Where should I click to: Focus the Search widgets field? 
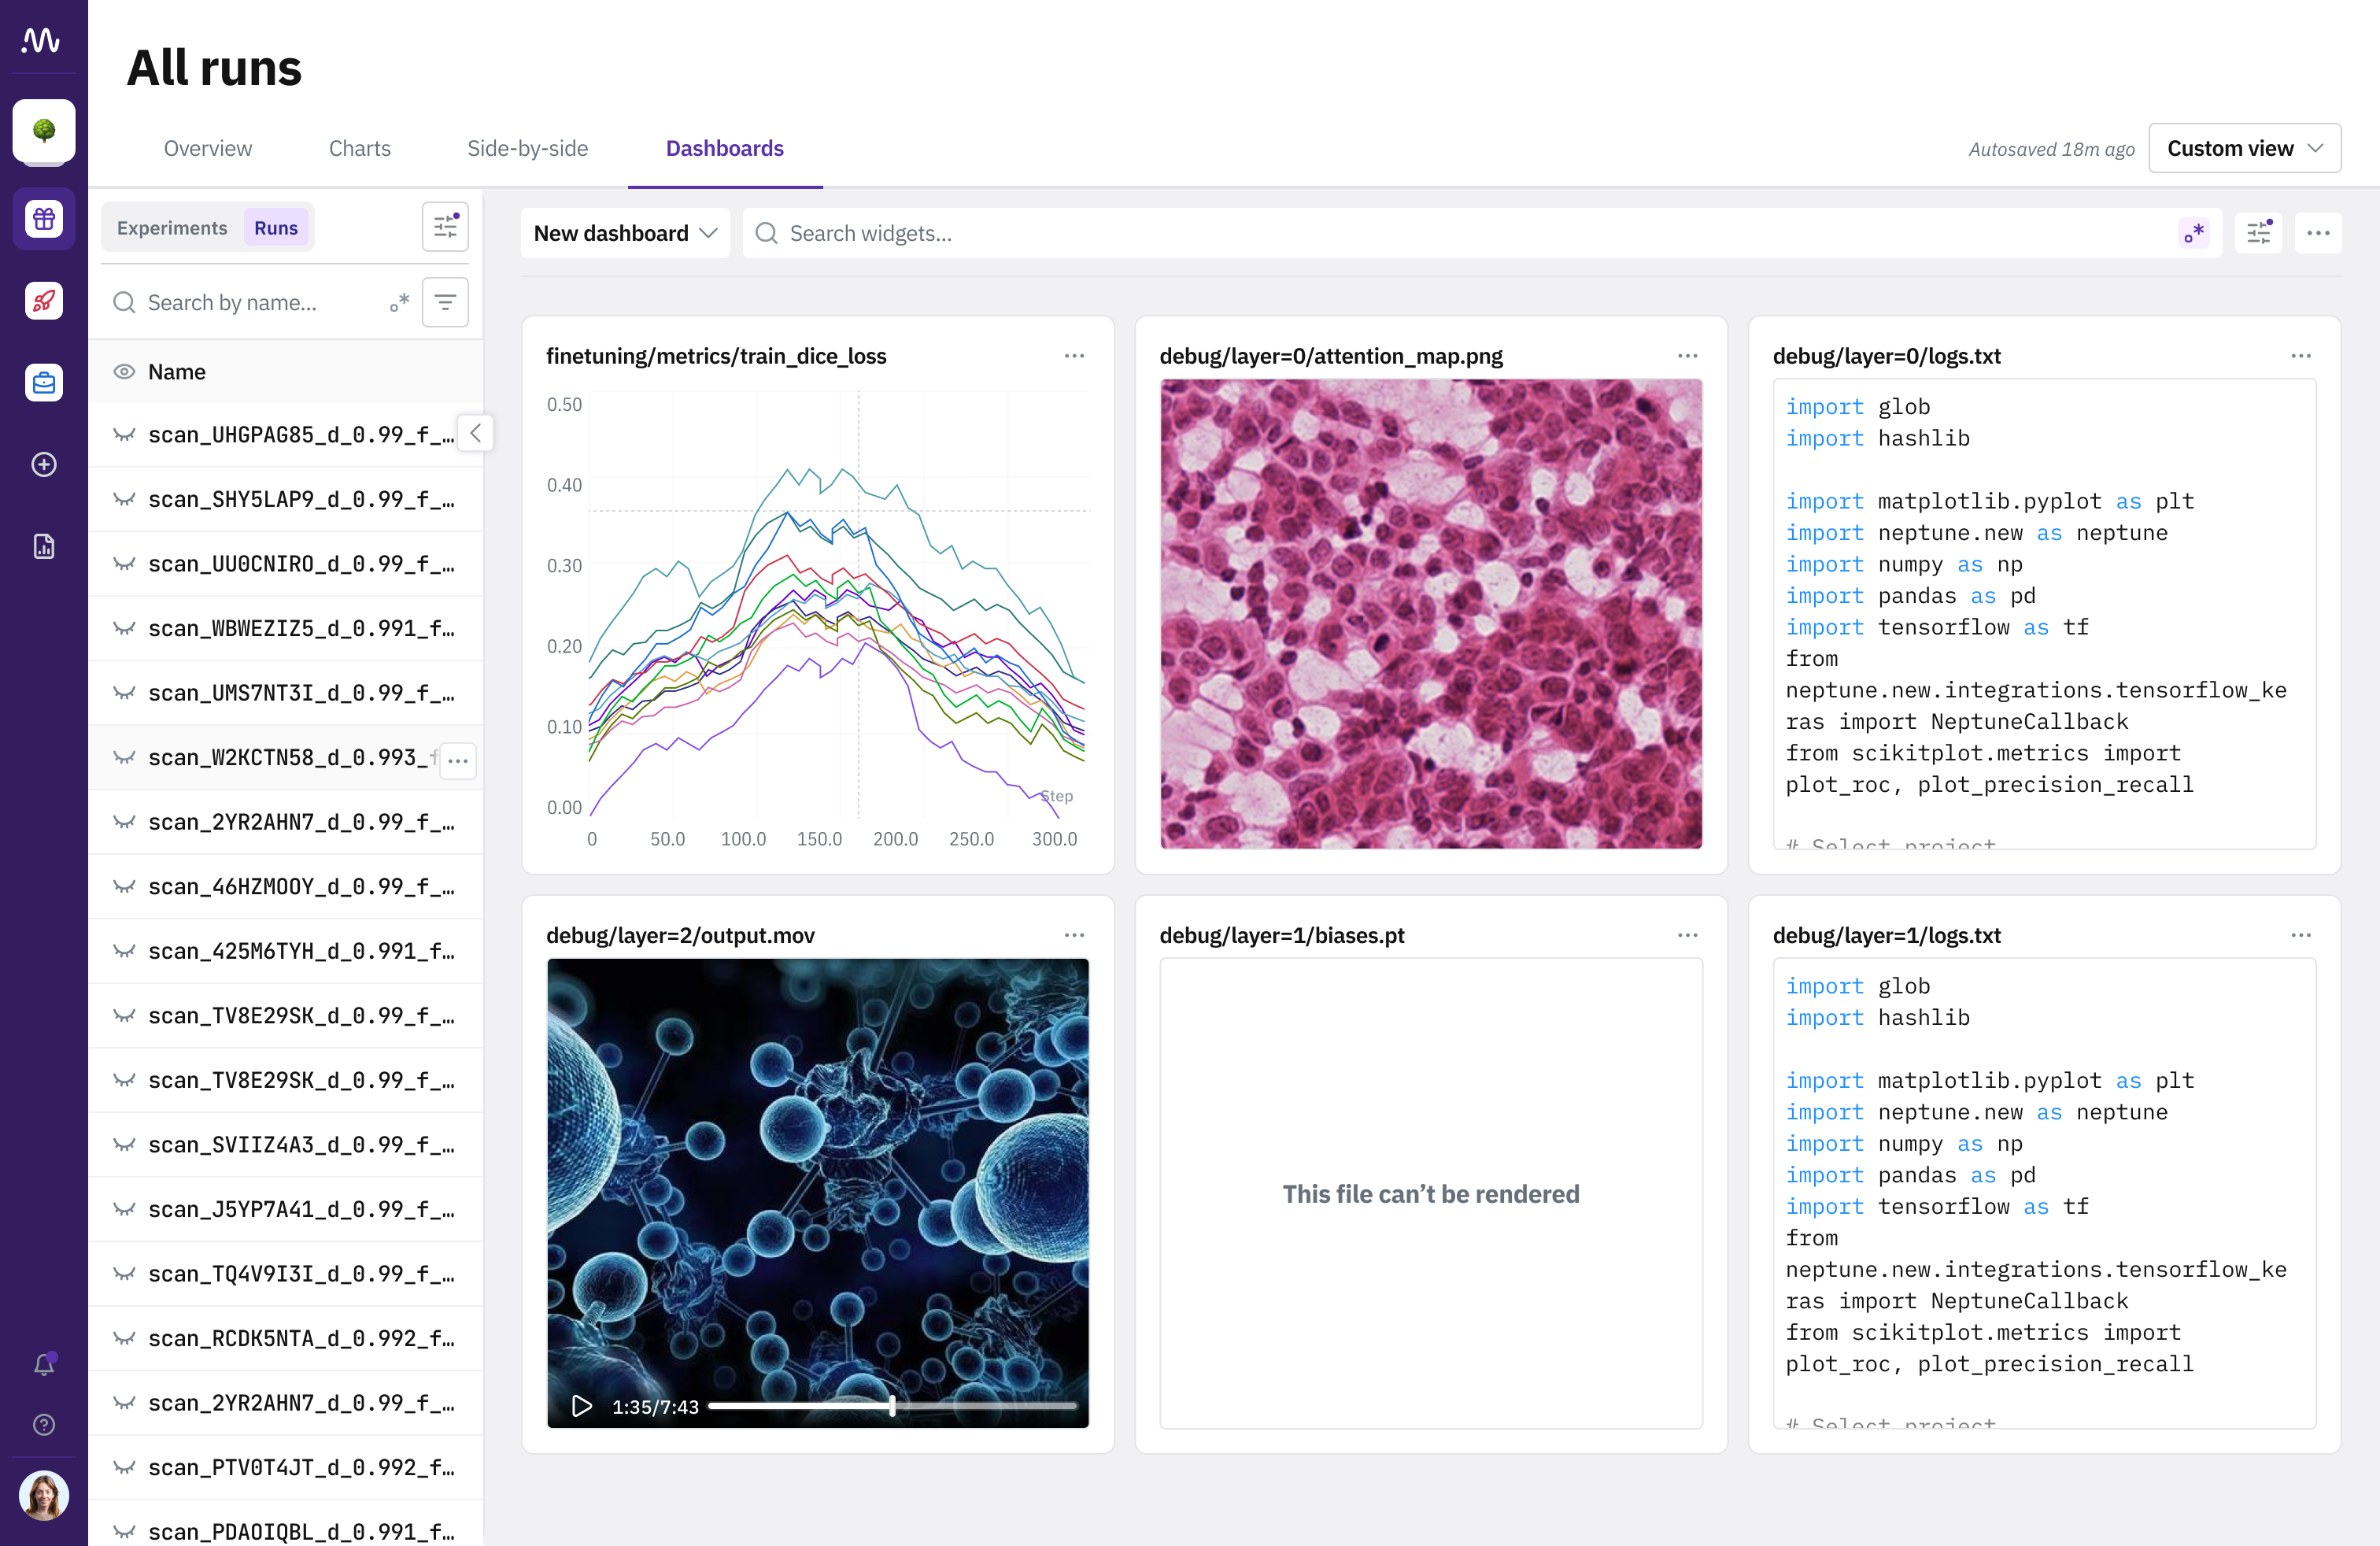pyautogui.click(x=1482, y=233)
